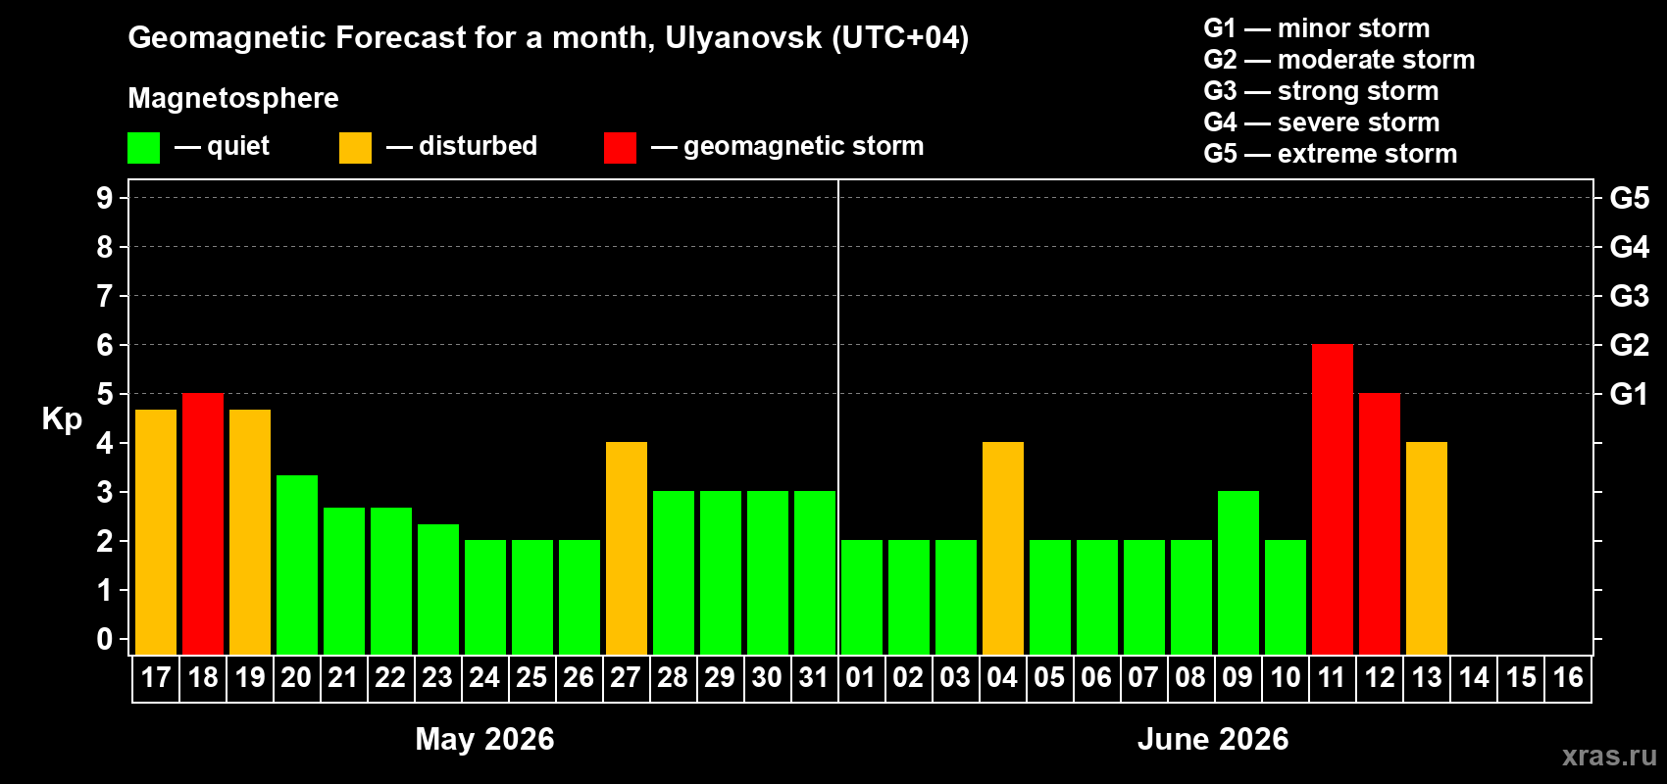Screen dimensions: 1667x784
Task: Select the red bar for June 12
Action: [1380, 524]
